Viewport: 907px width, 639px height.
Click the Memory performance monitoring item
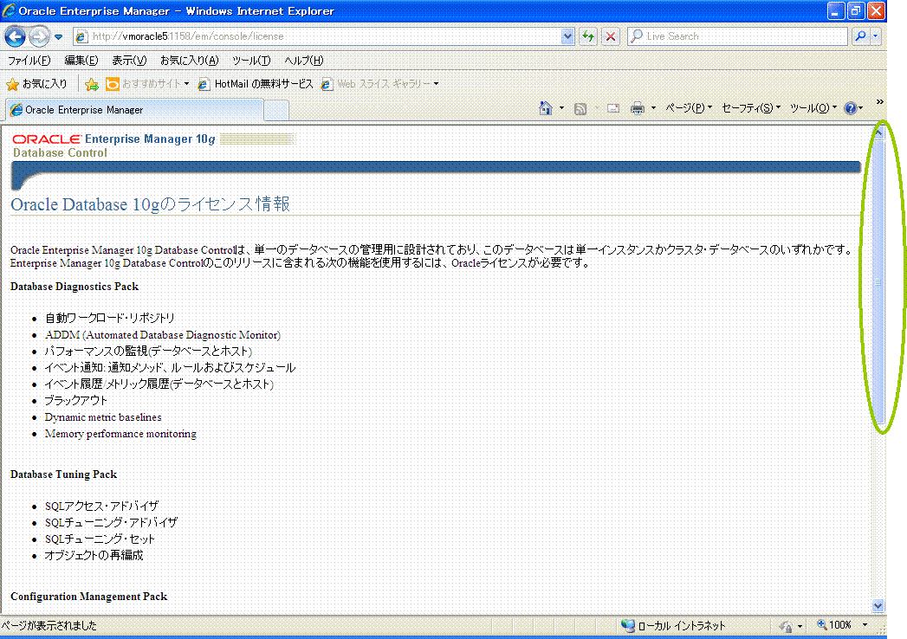(120, 434)
